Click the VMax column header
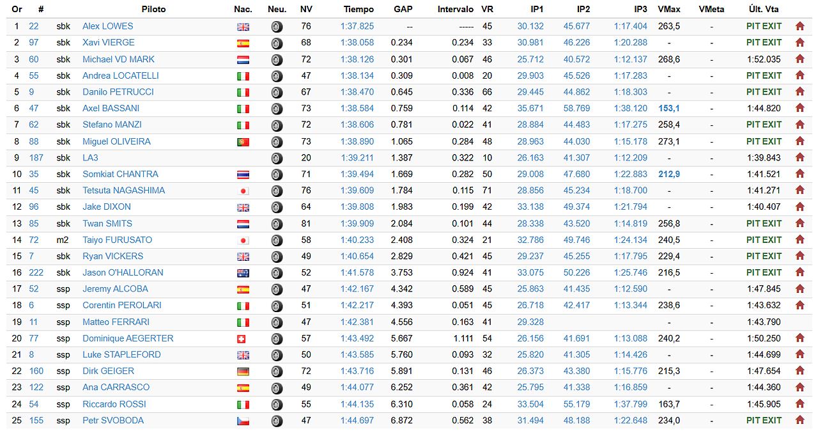Screen dimensions: 818x438 [x=668, y=10]
